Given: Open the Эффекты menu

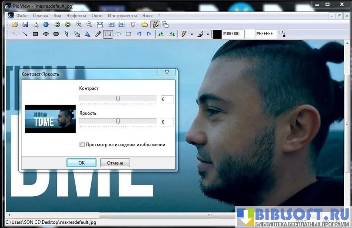Looking at the screenshot, I should [76, 16].
